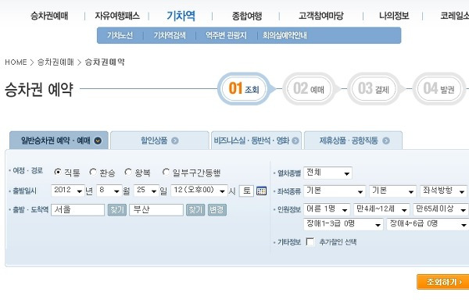Open the year dropdown showing 2012

(x=68, y=191)
